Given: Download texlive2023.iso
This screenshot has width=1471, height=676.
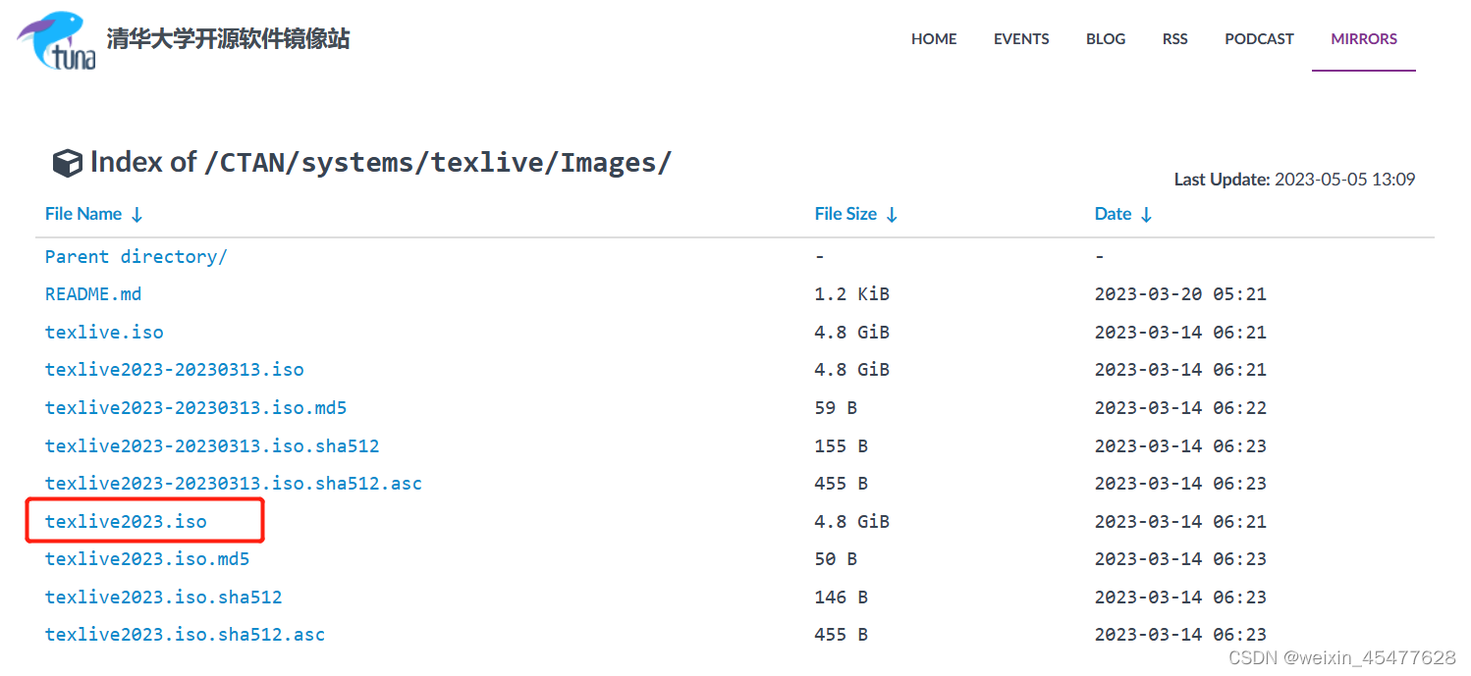Looking at the screenshot, I should (x=126, y=522).
